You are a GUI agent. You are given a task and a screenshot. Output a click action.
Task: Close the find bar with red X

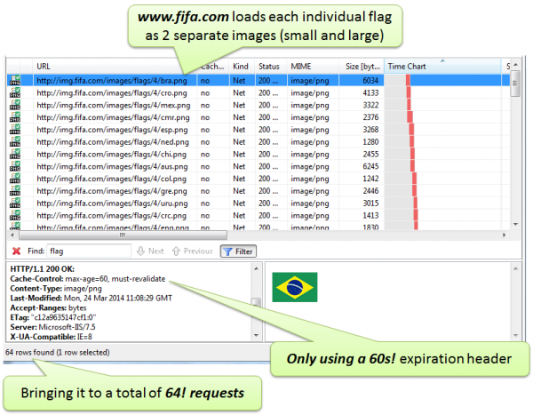(x=16, y=251)
